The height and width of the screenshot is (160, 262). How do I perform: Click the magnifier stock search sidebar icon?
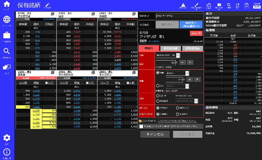point(7,52)
